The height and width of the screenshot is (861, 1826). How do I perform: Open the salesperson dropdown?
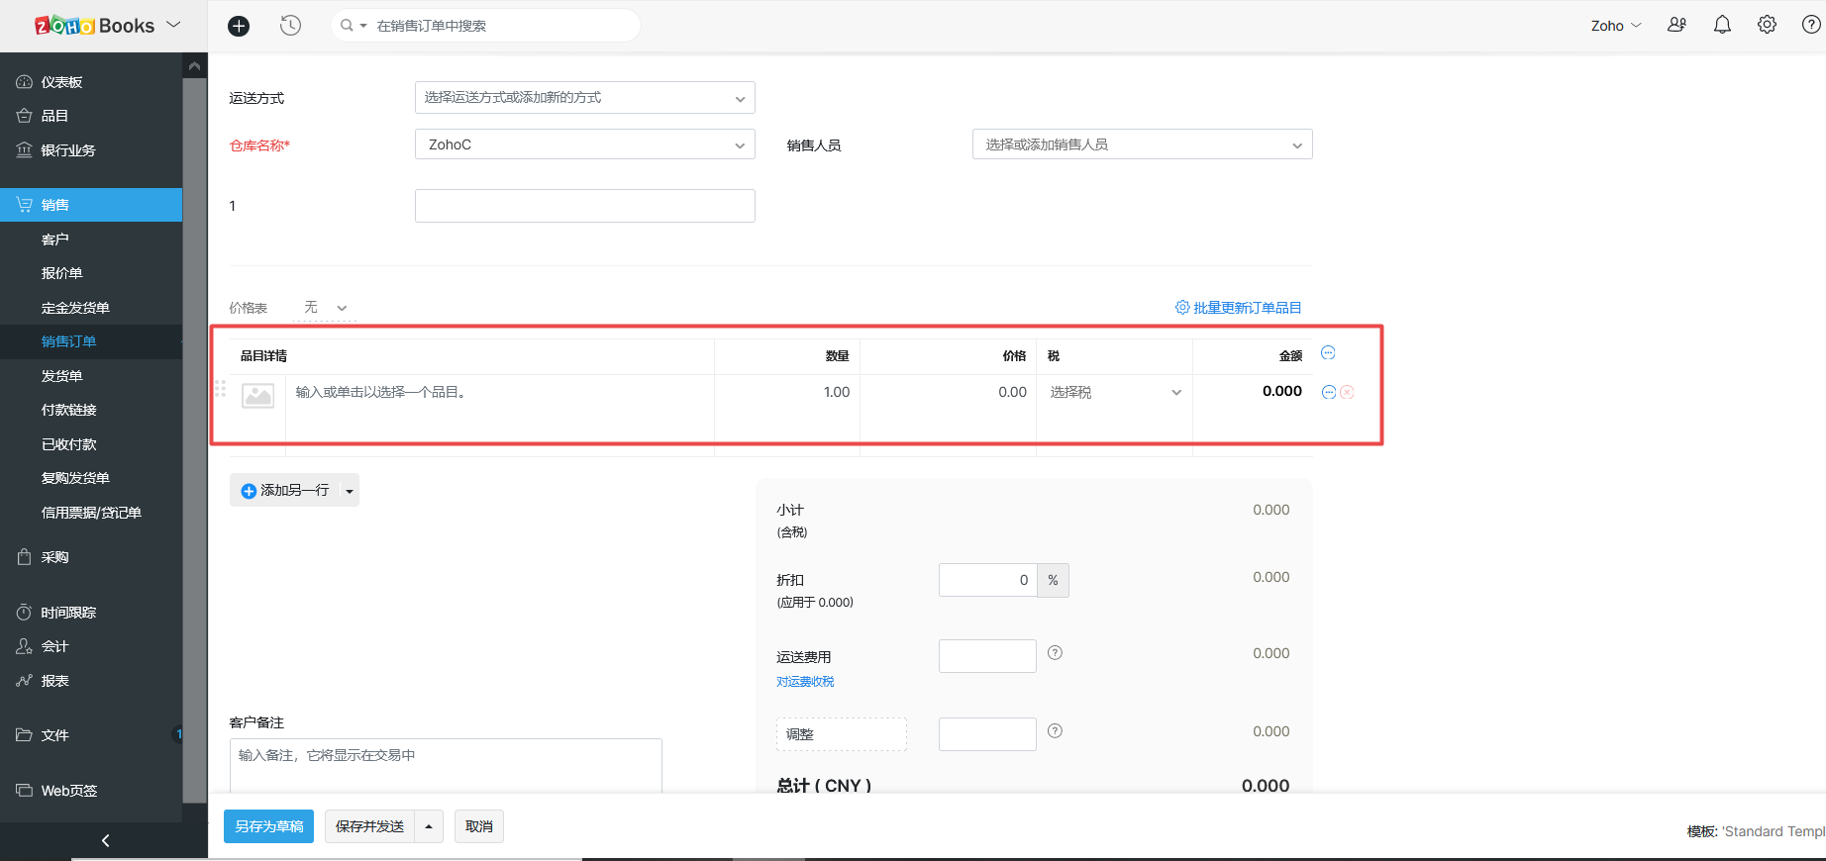1142,144
